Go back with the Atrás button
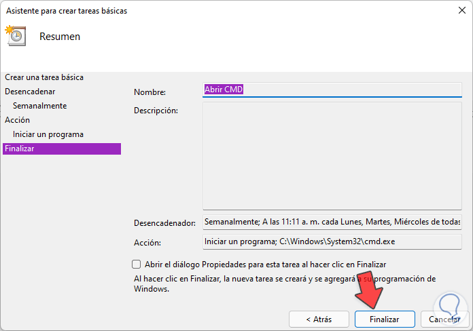 pyautogui.click(x=319, y=319)
